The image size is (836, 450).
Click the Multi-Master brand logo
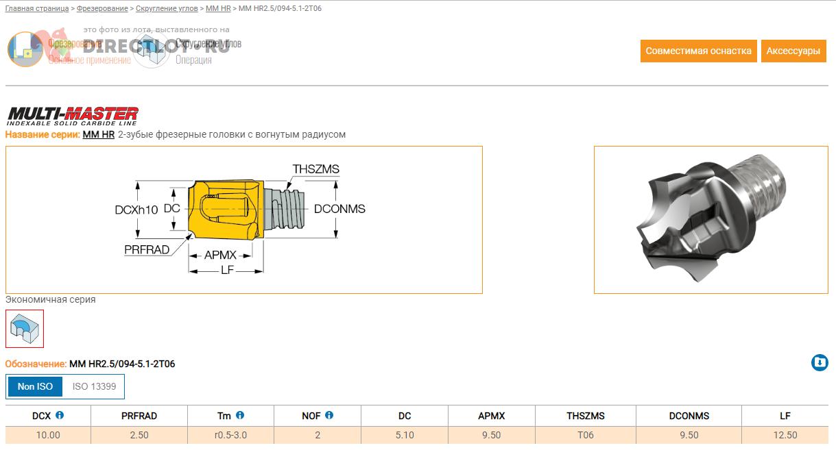coord(73,115)
